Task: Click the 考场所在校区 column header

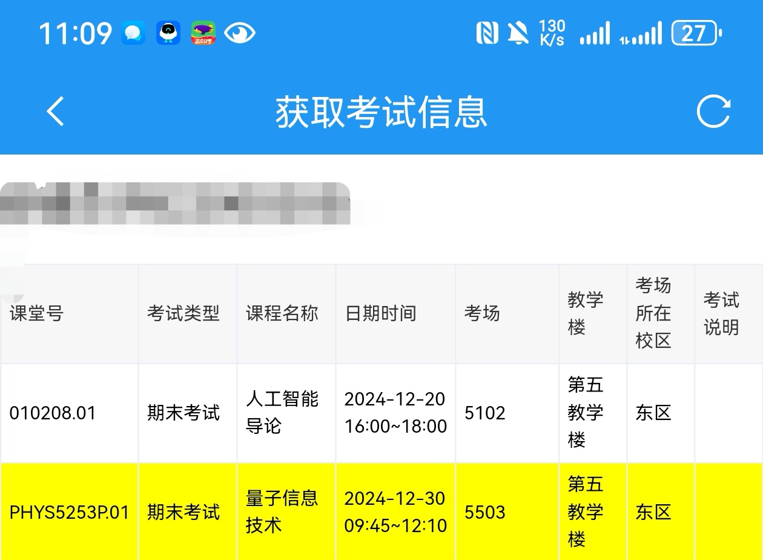Action: pos(653,313)
